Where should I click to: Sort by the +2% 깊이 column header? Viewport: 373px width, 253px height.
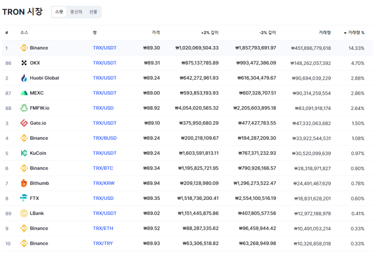tap(210, 33)
